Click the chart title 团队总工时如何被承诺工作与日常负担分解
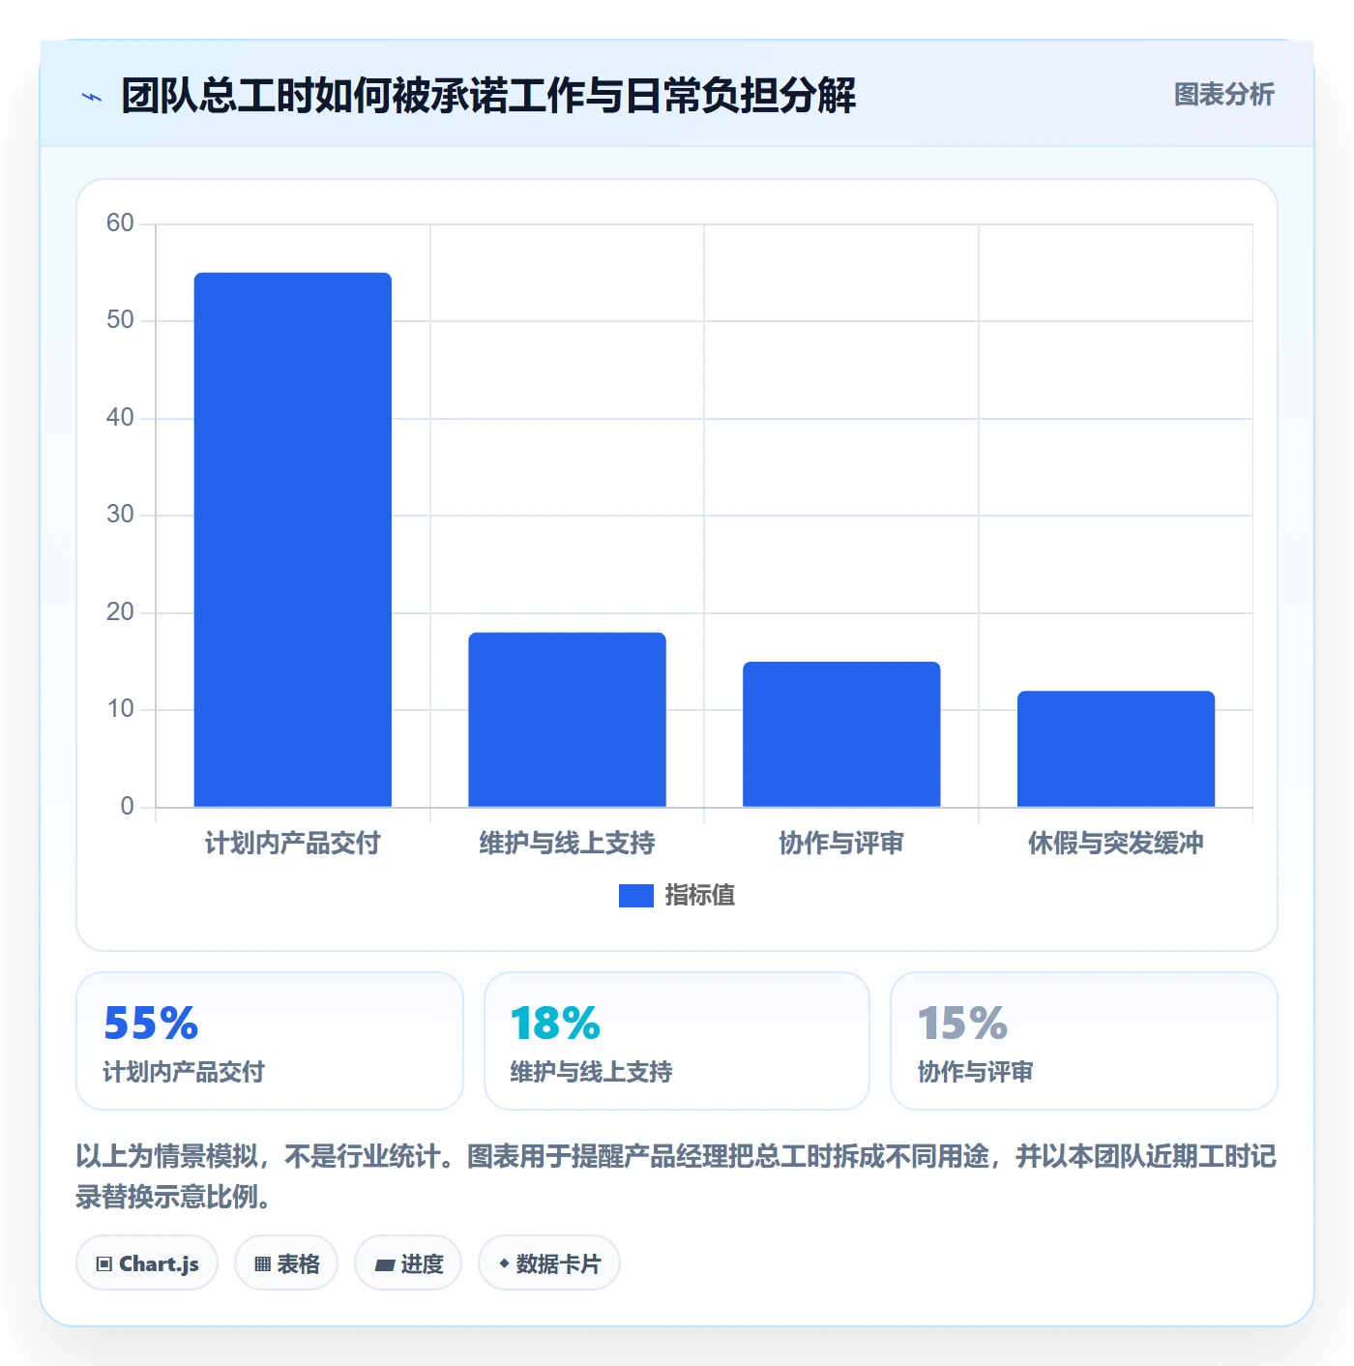 (x=488, y=96)
